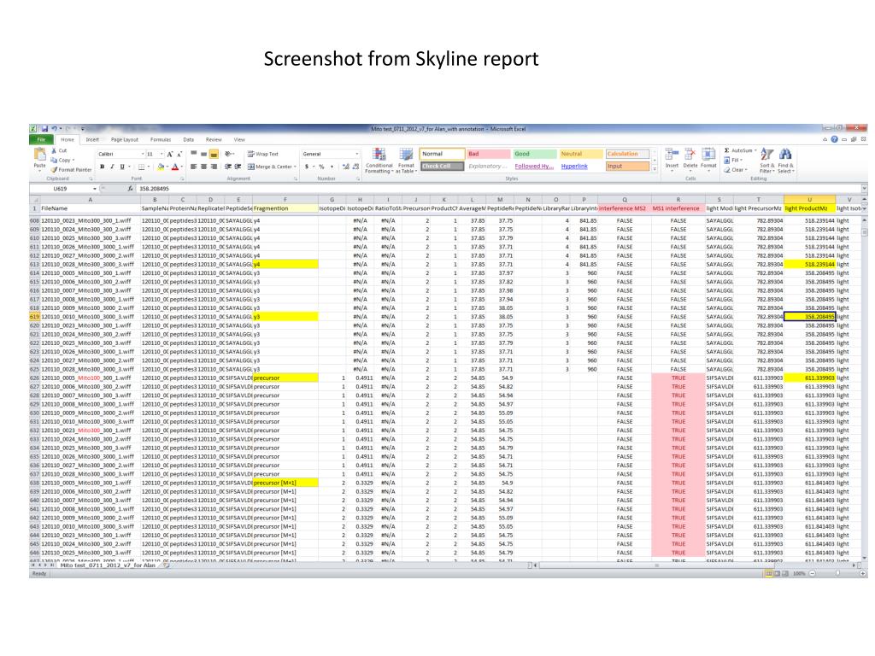Click the Undo arrow in title bar
The width and height of the screenshot is (875, 656).
tap(55, 129)
